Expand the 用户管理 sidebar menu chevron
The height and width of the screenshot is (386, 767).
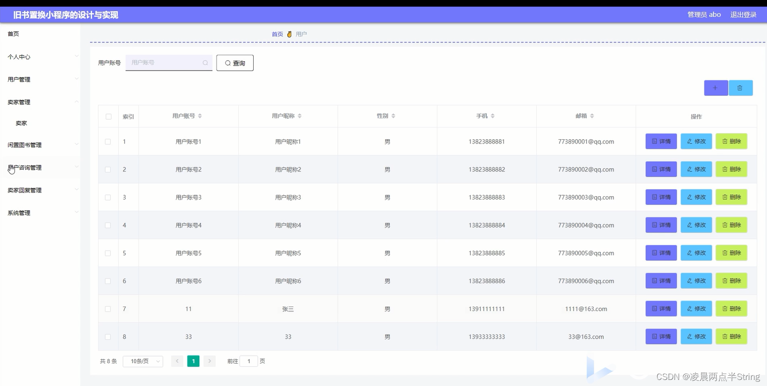[77, 79]
